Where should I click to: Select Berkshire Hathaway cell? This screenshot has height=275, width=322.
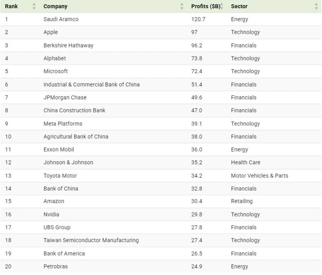pos(68,46)
